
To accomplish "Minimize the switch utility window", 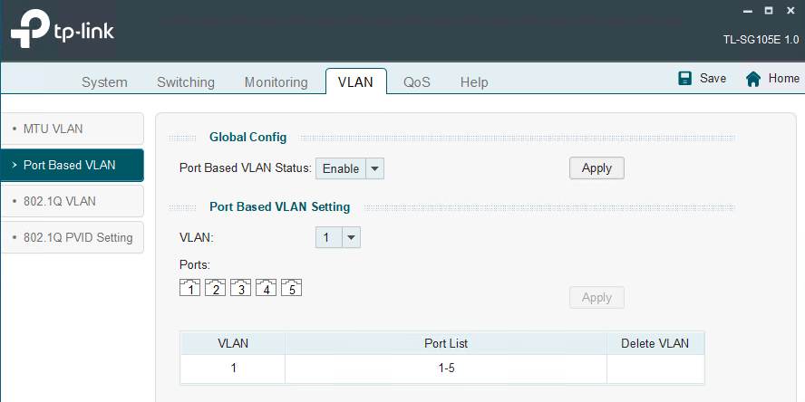I will coord(744,10).
